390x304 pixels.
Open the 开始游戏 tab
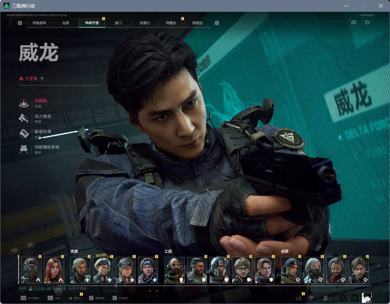(x=39, y=23)
